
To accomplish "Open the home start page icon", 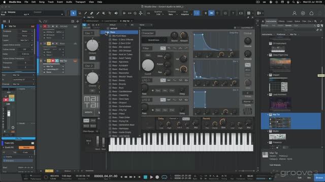I will [x=311, y=13].
